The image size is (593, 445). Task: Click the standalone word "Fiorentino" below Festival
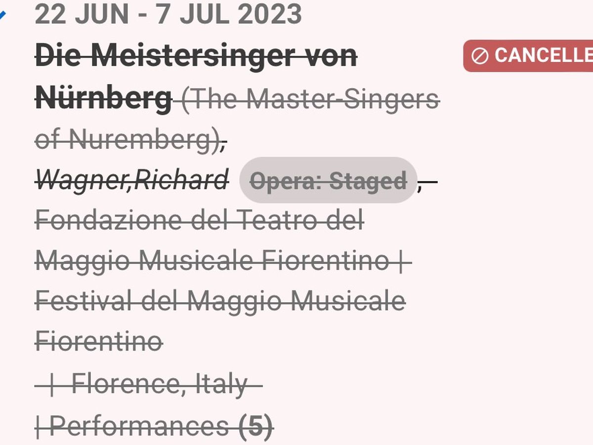coord(99,341)
